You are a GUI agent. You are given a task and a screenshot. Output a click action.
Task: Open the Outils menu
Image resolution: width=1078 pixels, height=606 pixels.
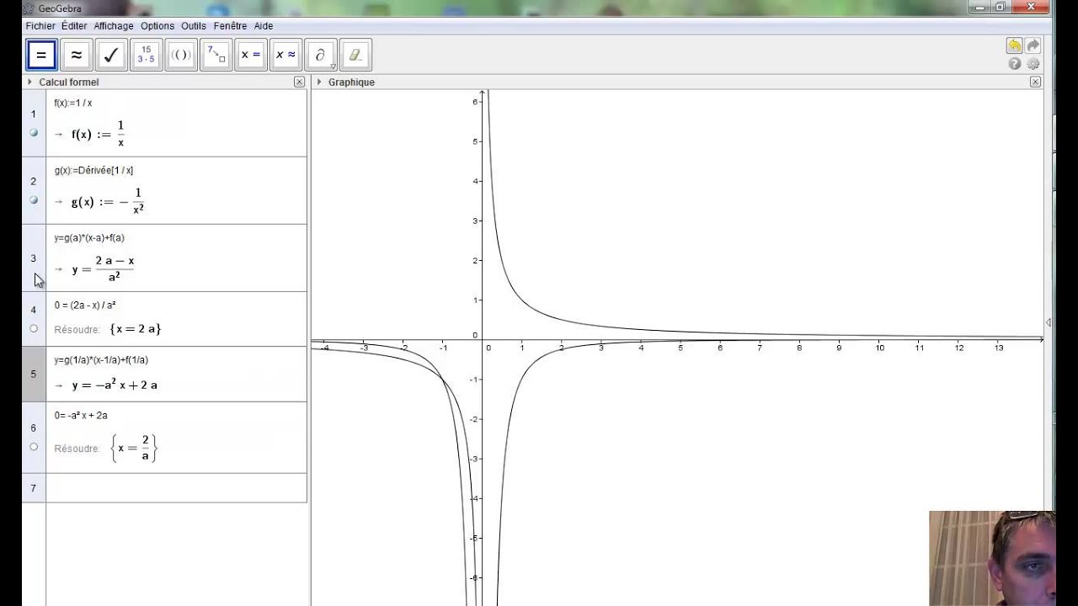pos(194,26)
